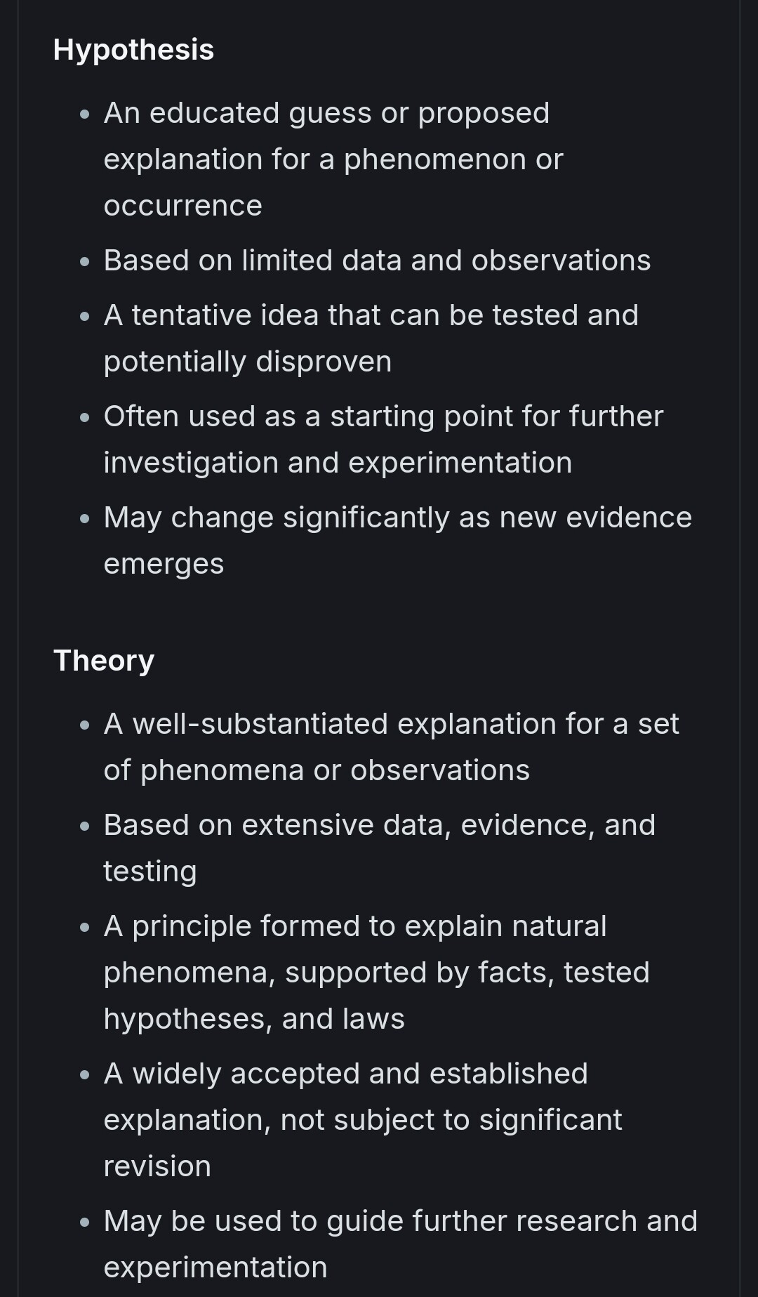Click the final word 'experimentation' at the bottom
The image size is (758, 1297).
[215, 1268]
